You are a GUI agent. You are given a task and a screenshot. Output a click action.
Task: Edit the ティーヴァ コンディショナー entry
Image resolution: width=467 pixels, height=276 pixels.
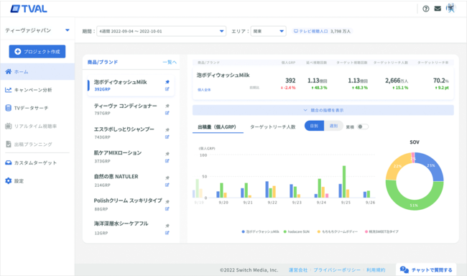click(167, 113)
